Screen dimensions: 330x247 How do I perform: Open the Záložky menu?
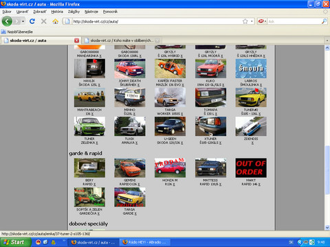coord(74,12)
